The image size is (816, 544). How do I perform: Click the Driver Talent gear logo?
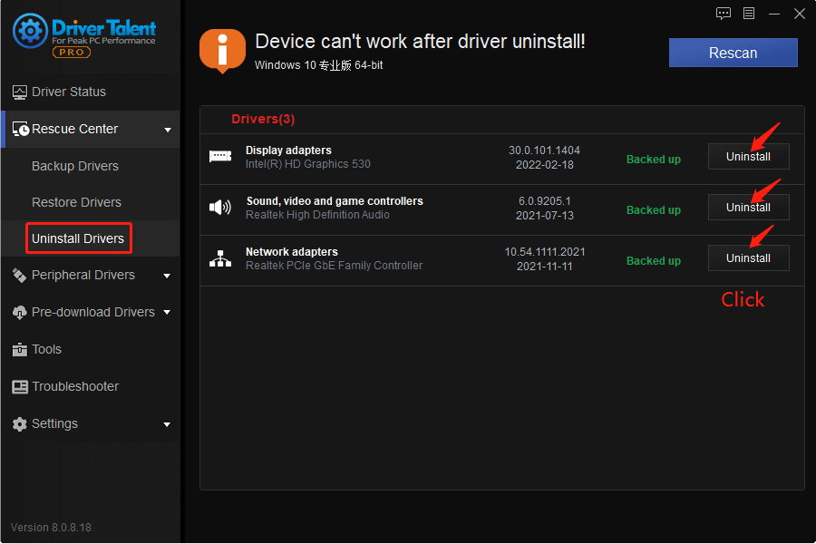tap(30, 31)
